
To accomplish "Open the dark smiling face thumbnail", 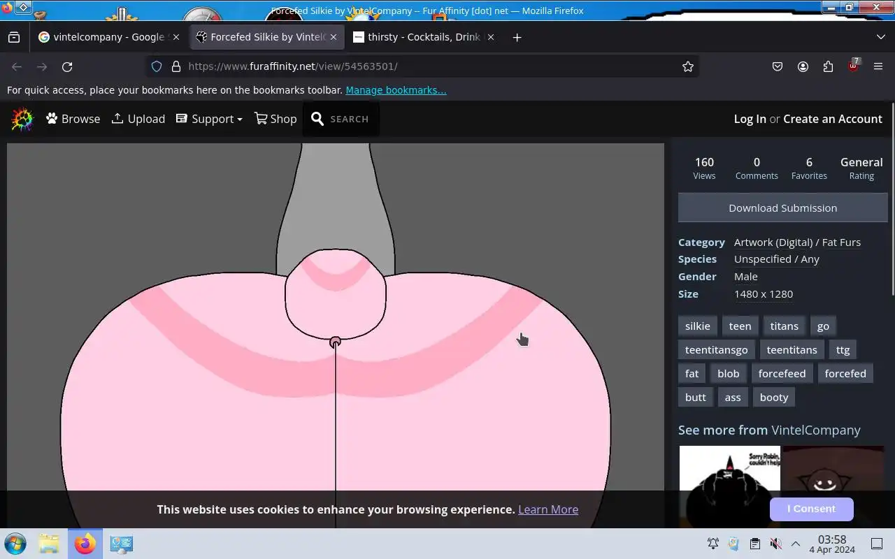I will tap(833, 486).
